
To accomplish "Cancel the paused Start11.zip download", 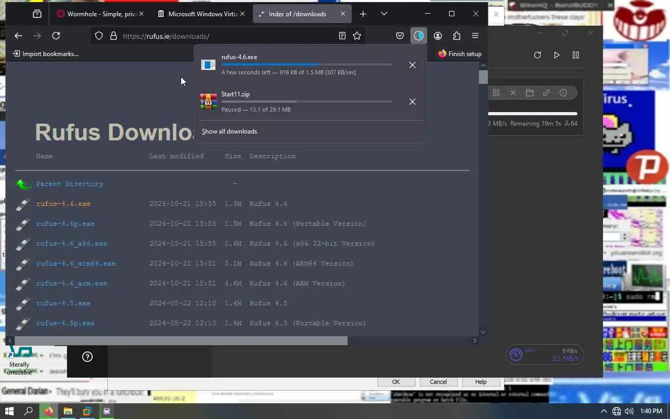I will 412,102.
